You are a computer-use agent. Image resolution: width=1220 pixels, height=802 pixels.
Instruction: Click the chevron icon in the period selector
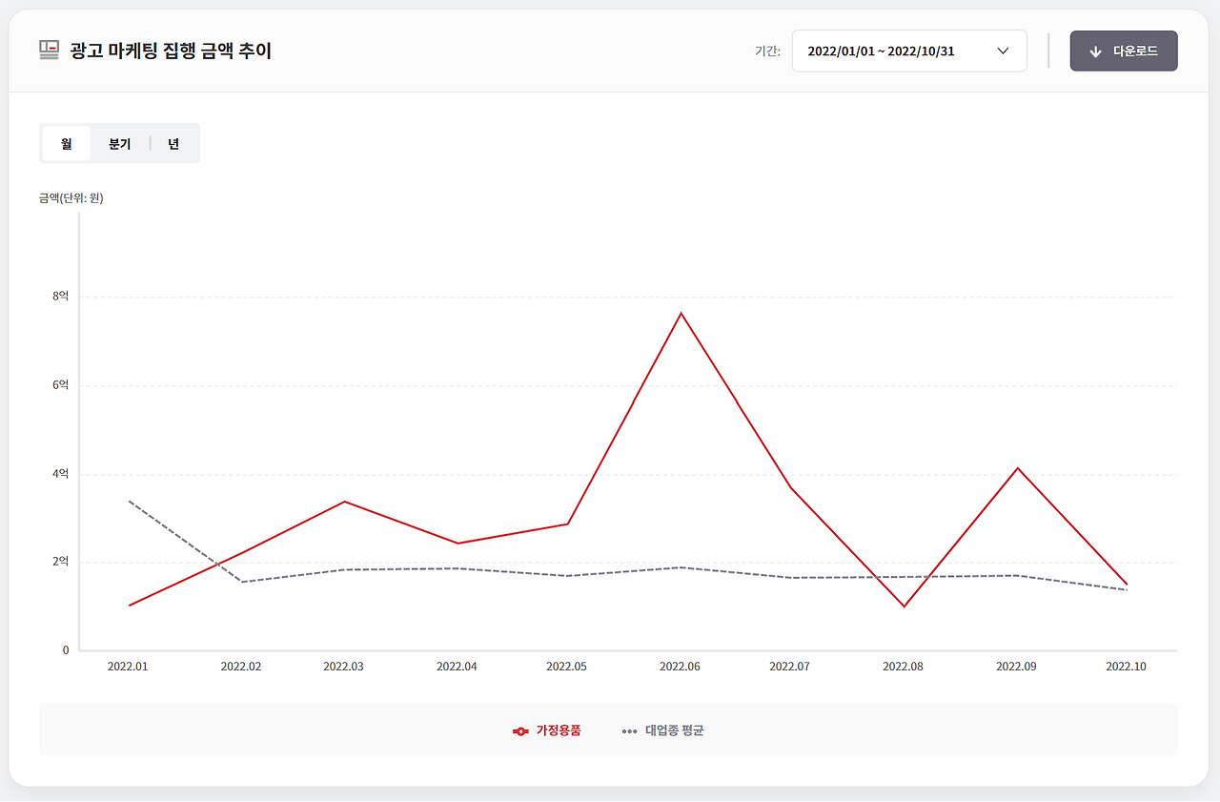[x=1003, y=51]
